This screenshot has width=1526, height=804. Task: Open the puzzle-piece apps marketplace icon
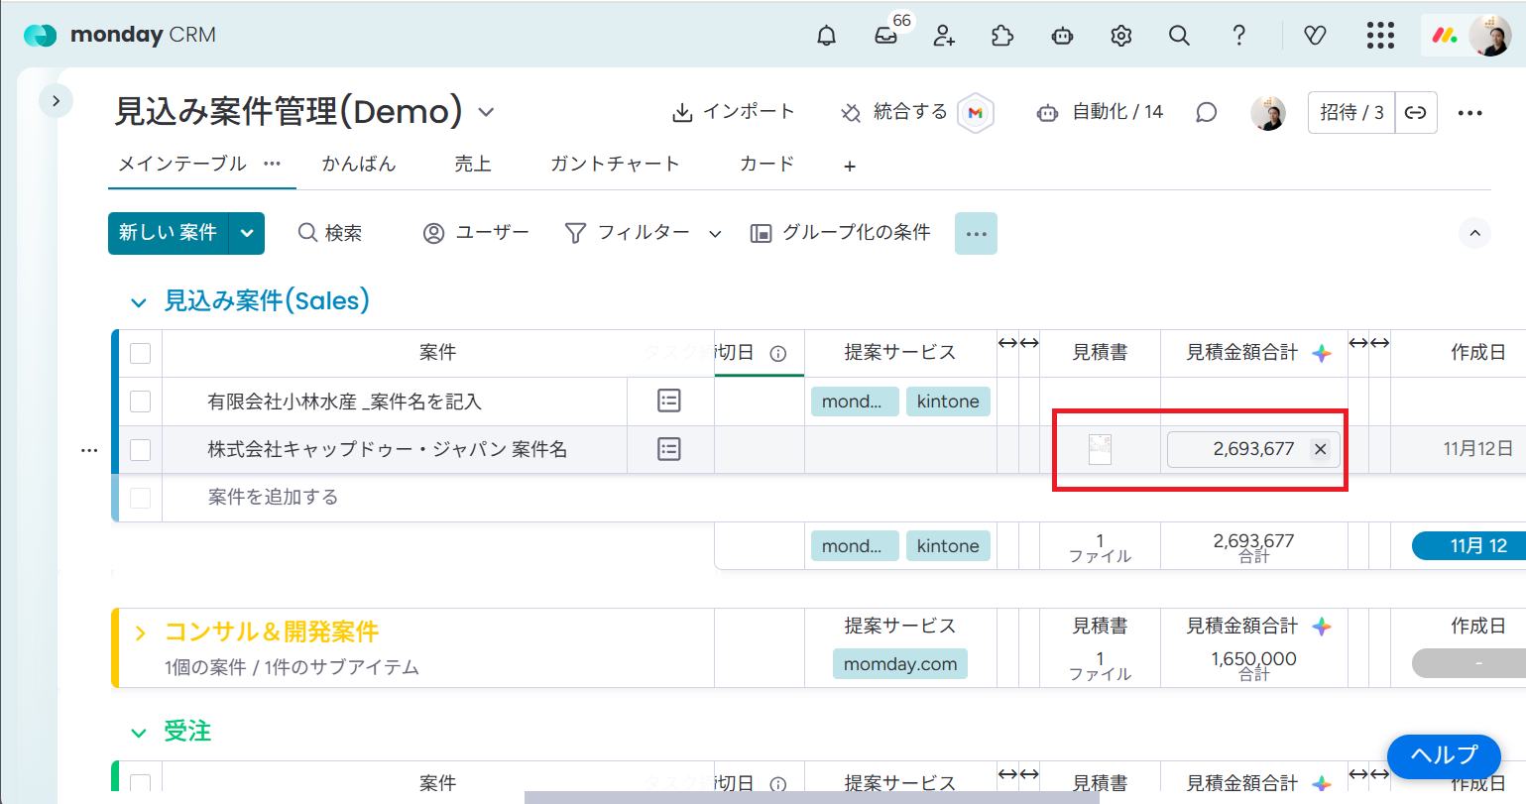tap(1002, 36)
